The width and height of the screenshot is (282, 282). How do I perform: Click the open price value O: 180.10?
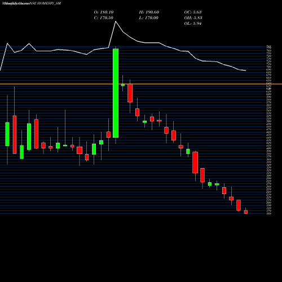coord(104,12)
